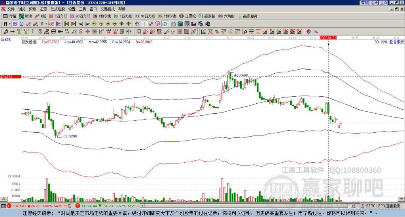Open 赢家服务 service with dollar icon
The image size is (405, 217).
[x=248, y=16]
